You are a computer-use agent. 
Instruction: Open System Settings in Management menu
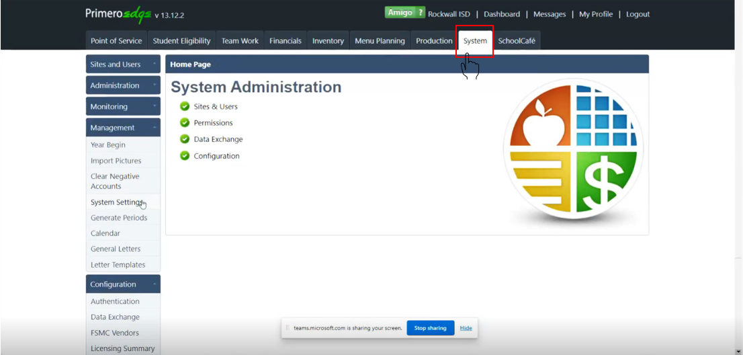pos(116,202)
